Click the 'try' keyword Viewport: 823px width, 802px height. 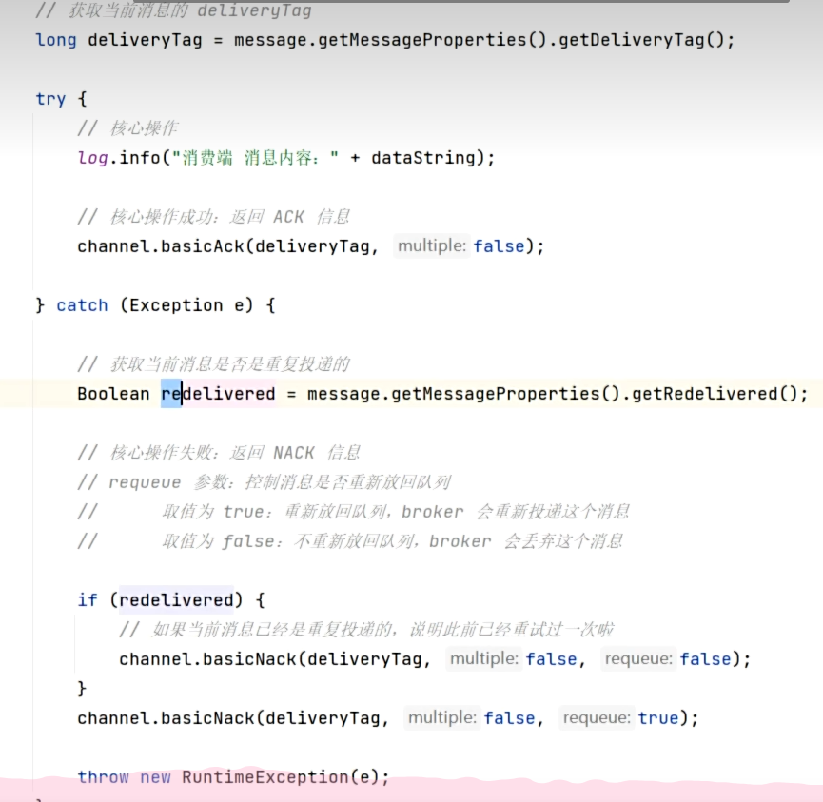point(50,99)
